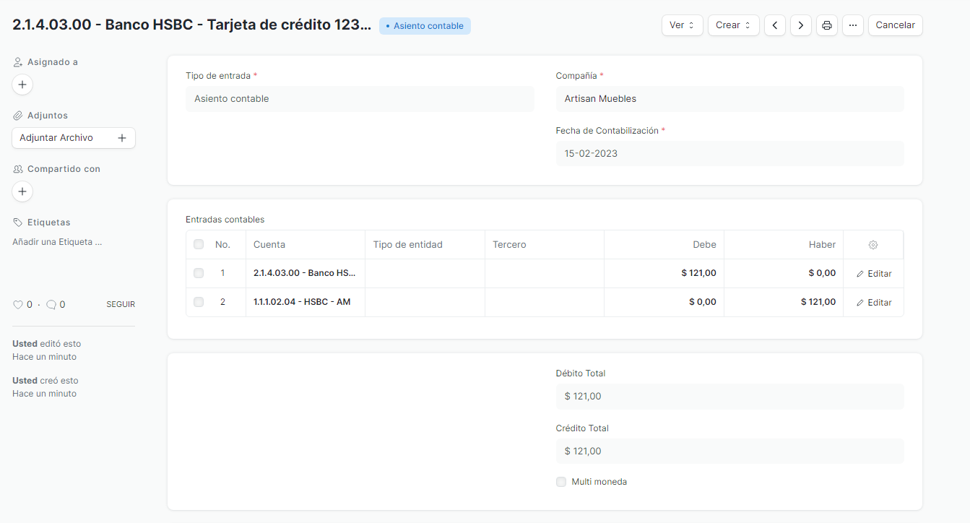Click the people icon beside Compartido con

pyautogui.click(x=18, y=169)
